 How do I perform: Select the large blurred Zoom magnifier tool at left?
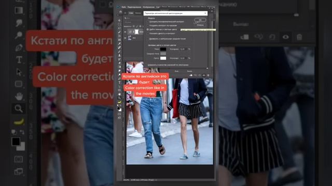[19, 109]
